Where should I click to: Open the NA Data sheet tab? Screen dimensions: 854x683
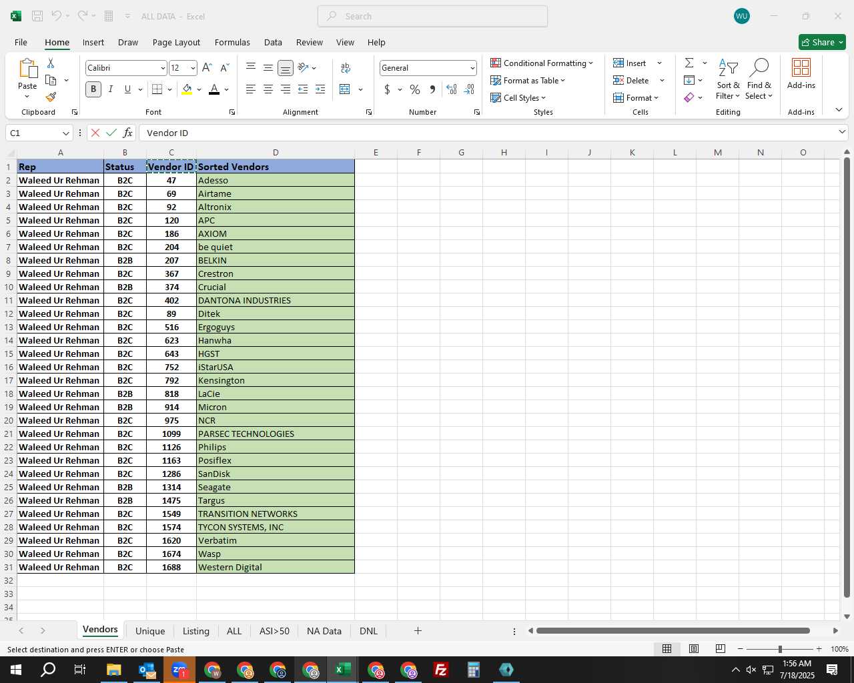(324, 631)
